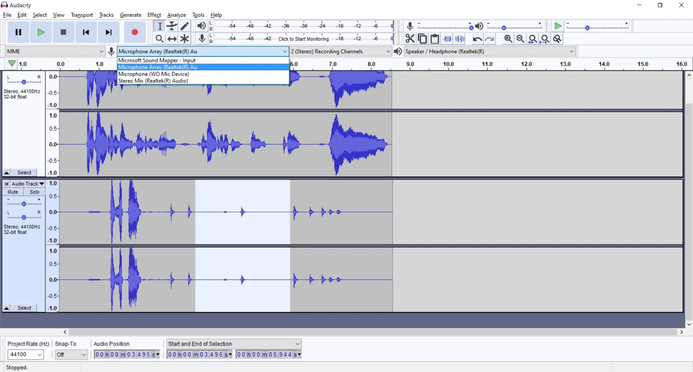Cut the selected audio with scissors icon

pos(410,39)
